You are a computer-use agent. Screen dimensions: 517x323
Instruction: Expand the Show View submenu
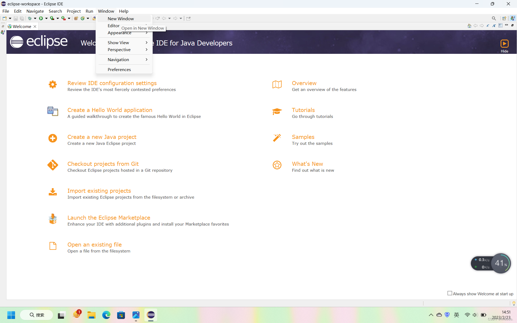tap(124, 43)
